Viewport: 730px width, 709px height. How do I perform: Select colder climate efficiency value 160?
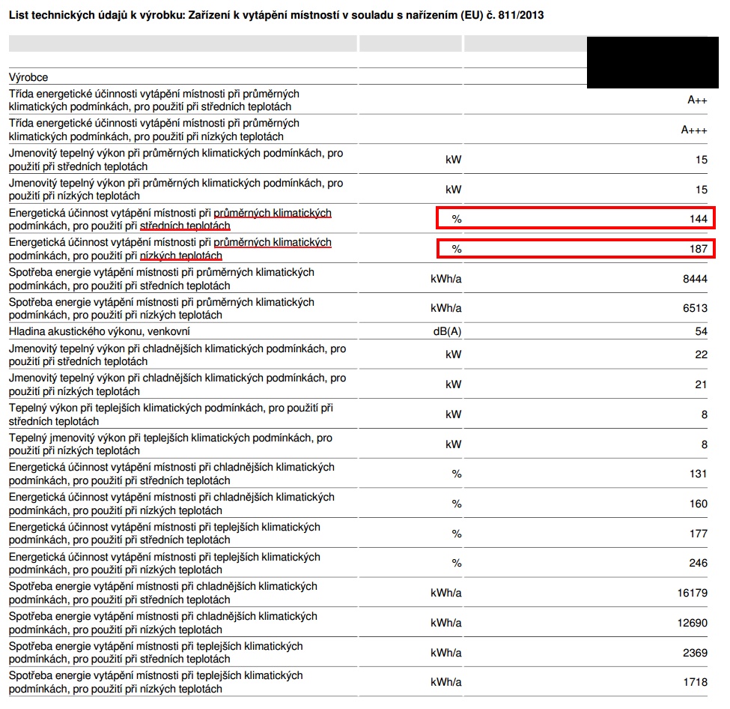click(699, 504)
